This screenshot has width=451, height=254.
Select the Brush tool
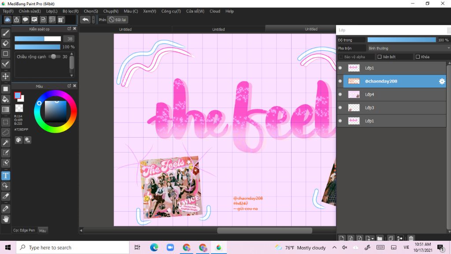coord(6,33)
